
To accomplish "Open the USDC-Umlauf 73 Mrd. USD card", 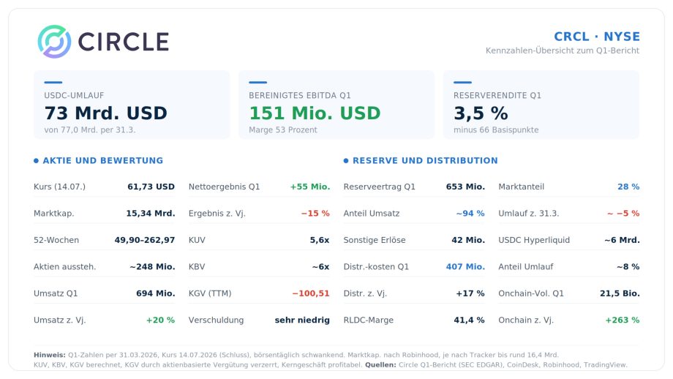I will [x=132, y=105].
